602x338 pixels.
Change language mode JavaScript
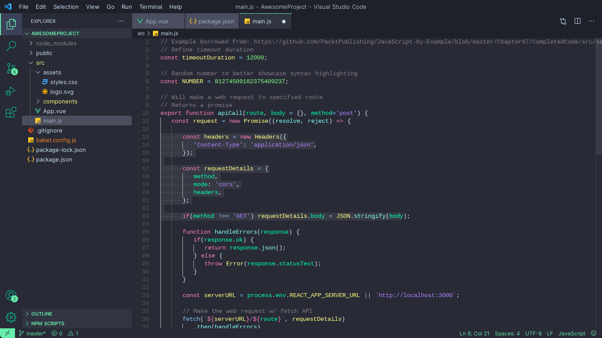point(572,333)
